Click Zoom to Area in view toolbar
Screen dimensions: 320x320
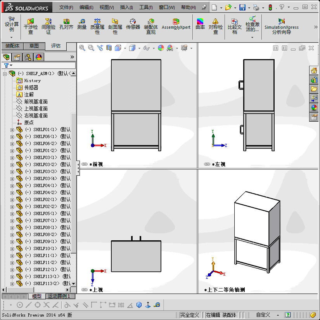91,48
